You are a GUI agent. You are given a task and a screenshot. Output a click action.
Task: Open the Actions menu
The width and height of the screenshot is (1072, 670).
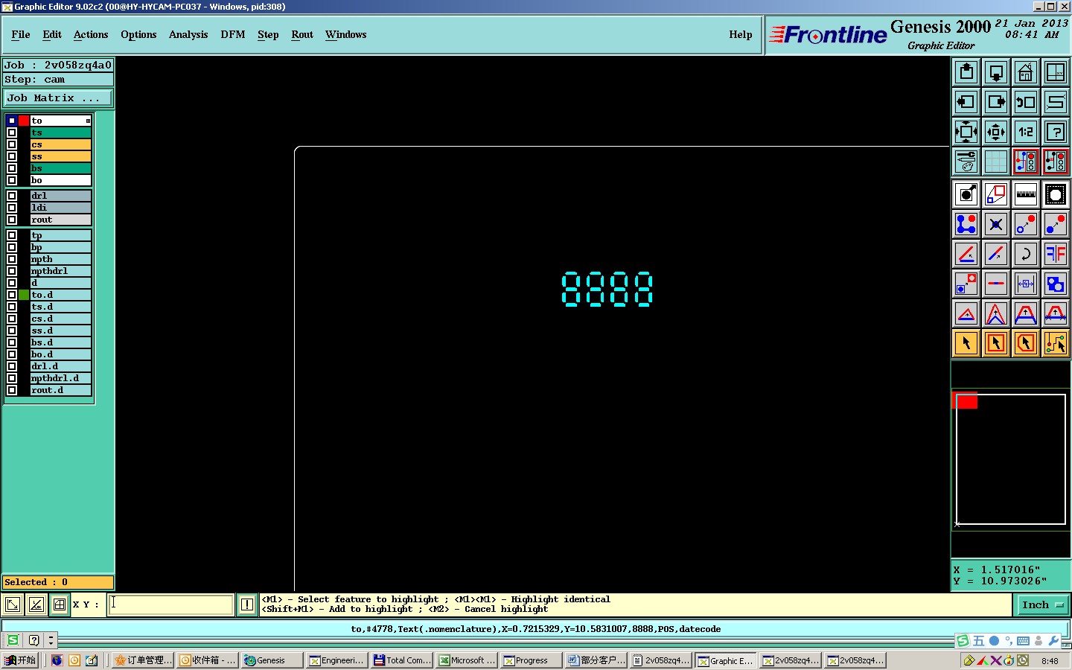(91, 34)
